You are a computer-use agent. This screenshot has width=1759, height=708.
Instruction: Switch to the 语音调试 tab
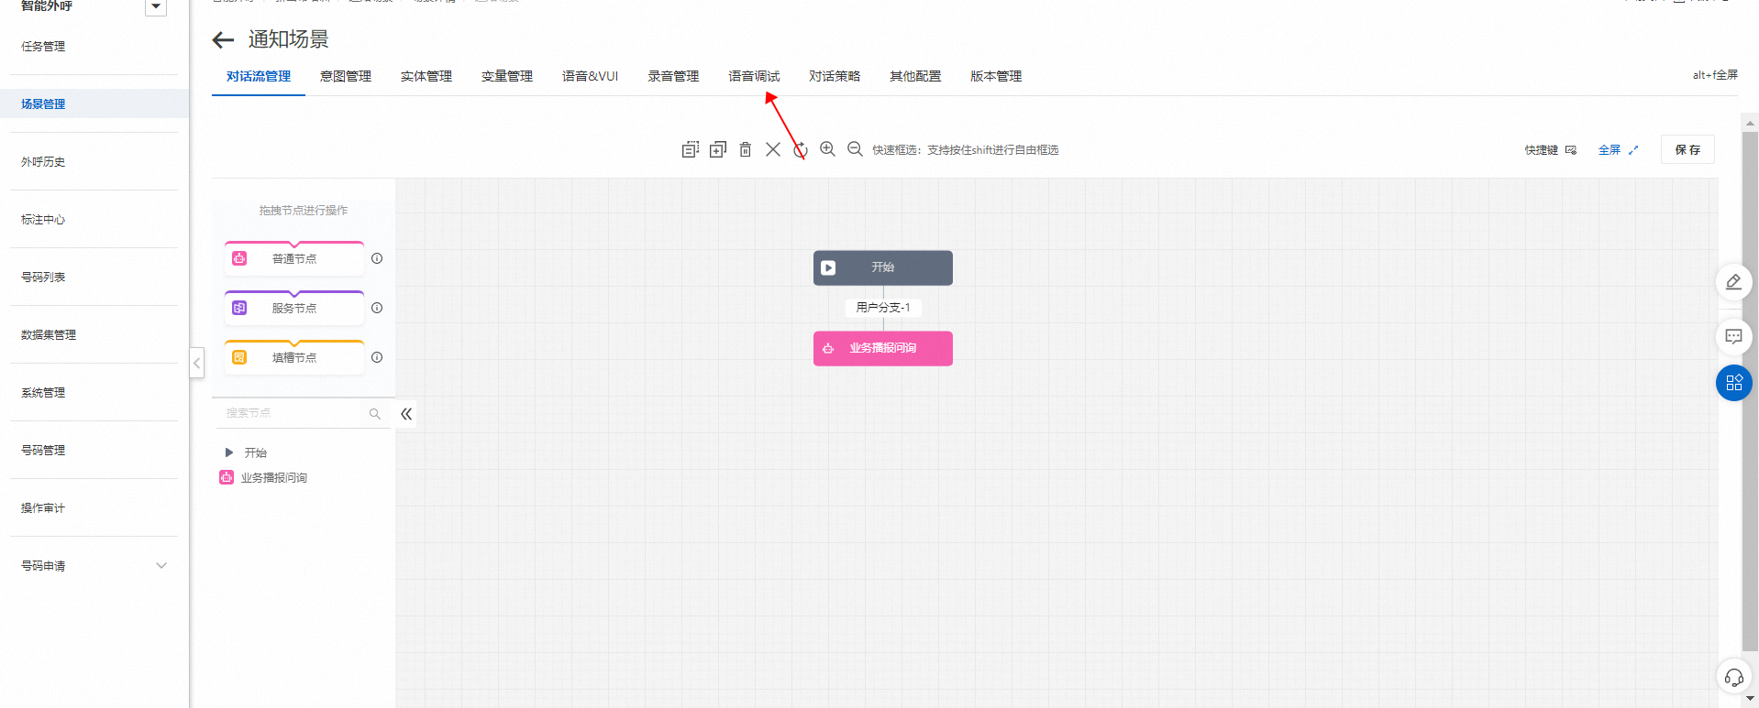click(x=754, y=76)
